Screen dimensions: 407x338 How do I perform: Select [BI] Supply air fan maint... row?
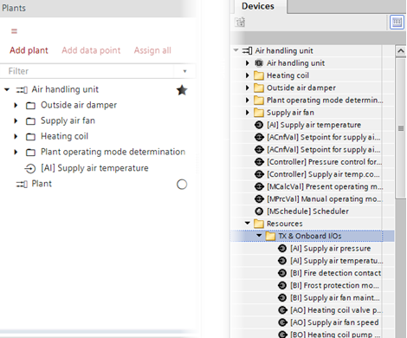pos(335,298)
